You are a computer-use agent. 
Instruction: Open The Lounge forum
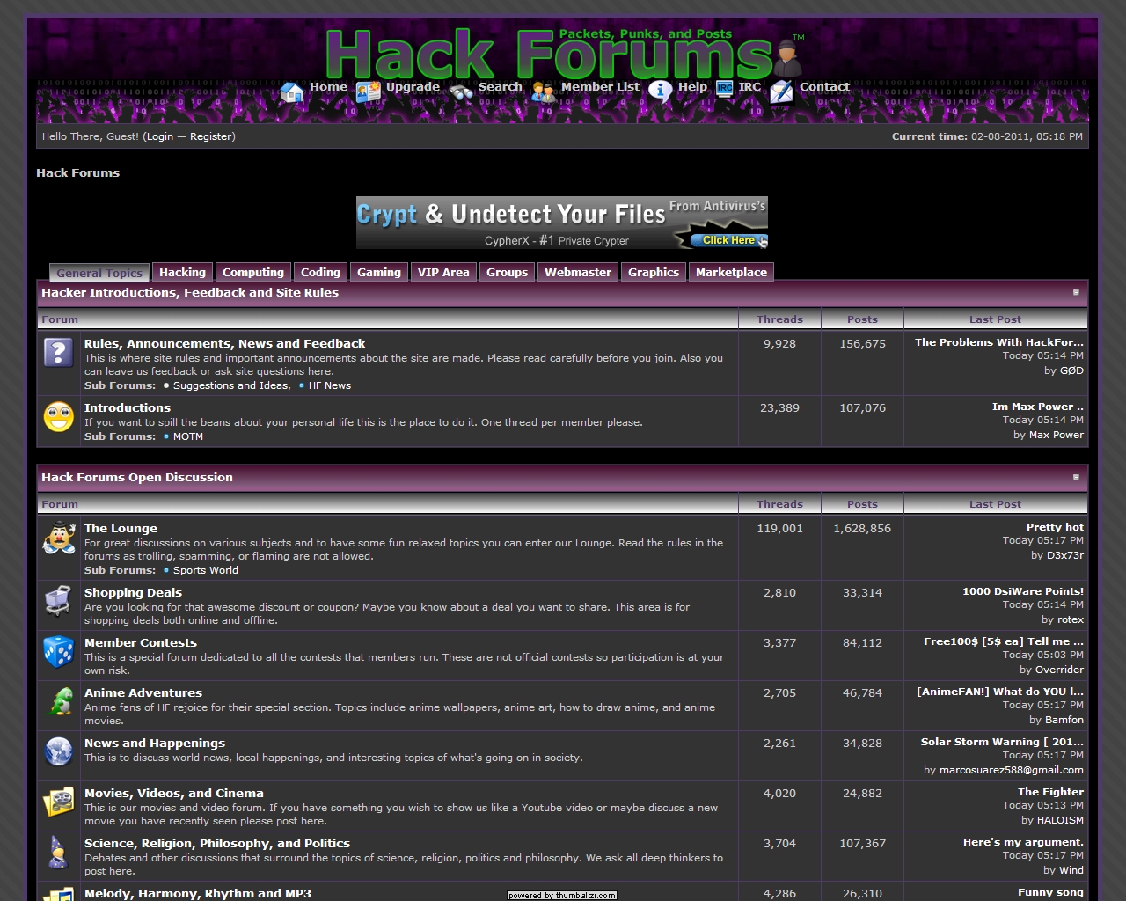121,528
